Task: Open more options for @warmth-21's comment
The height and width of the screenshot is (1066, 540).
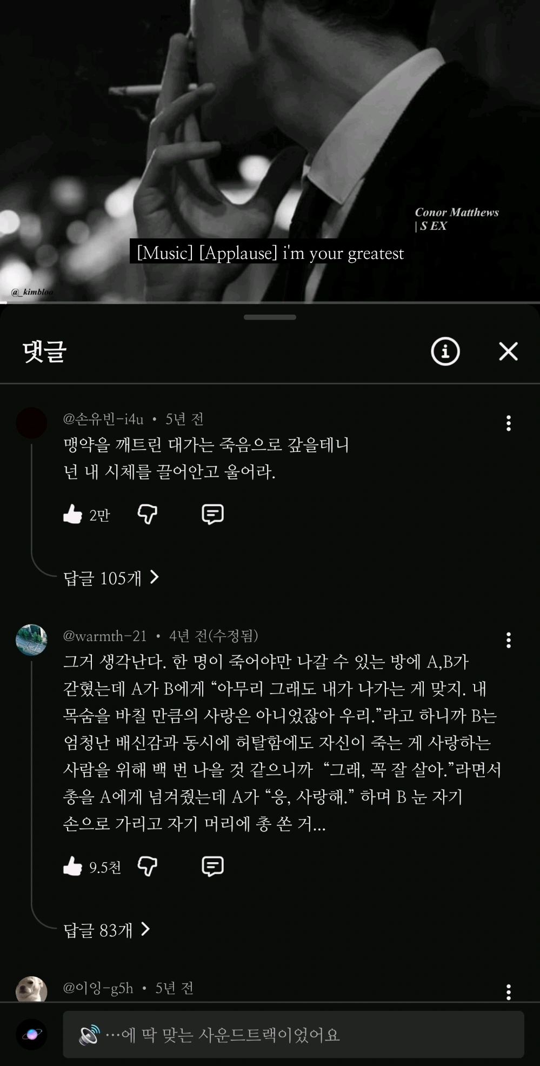Action: point(508,640)
